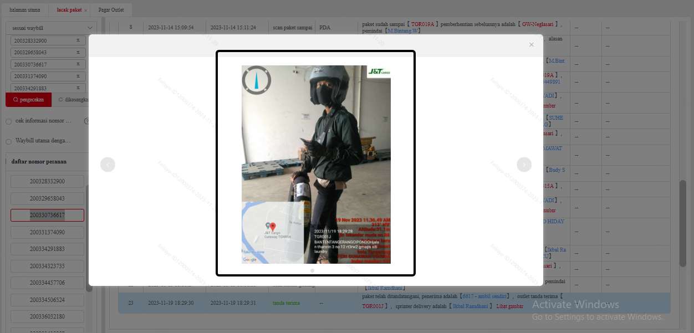Screen dimensions: 694x333
Task: Click the TGR019A outlet code link
Action: pyautogui.click(x=423, y=24)
